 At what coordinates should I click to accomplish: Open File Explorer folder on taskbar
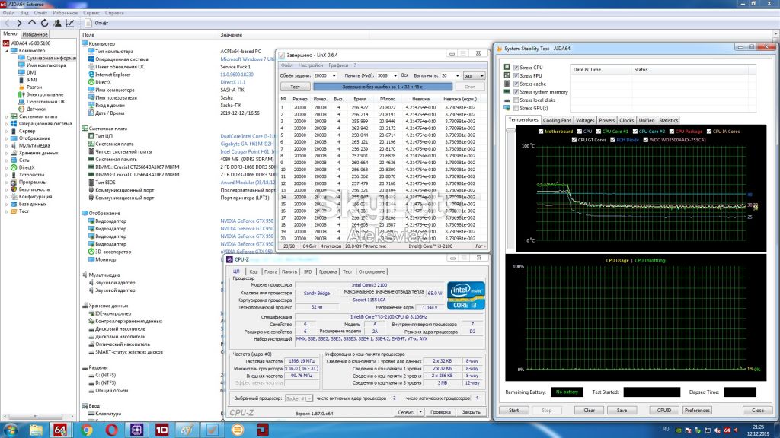click(36, 430)
